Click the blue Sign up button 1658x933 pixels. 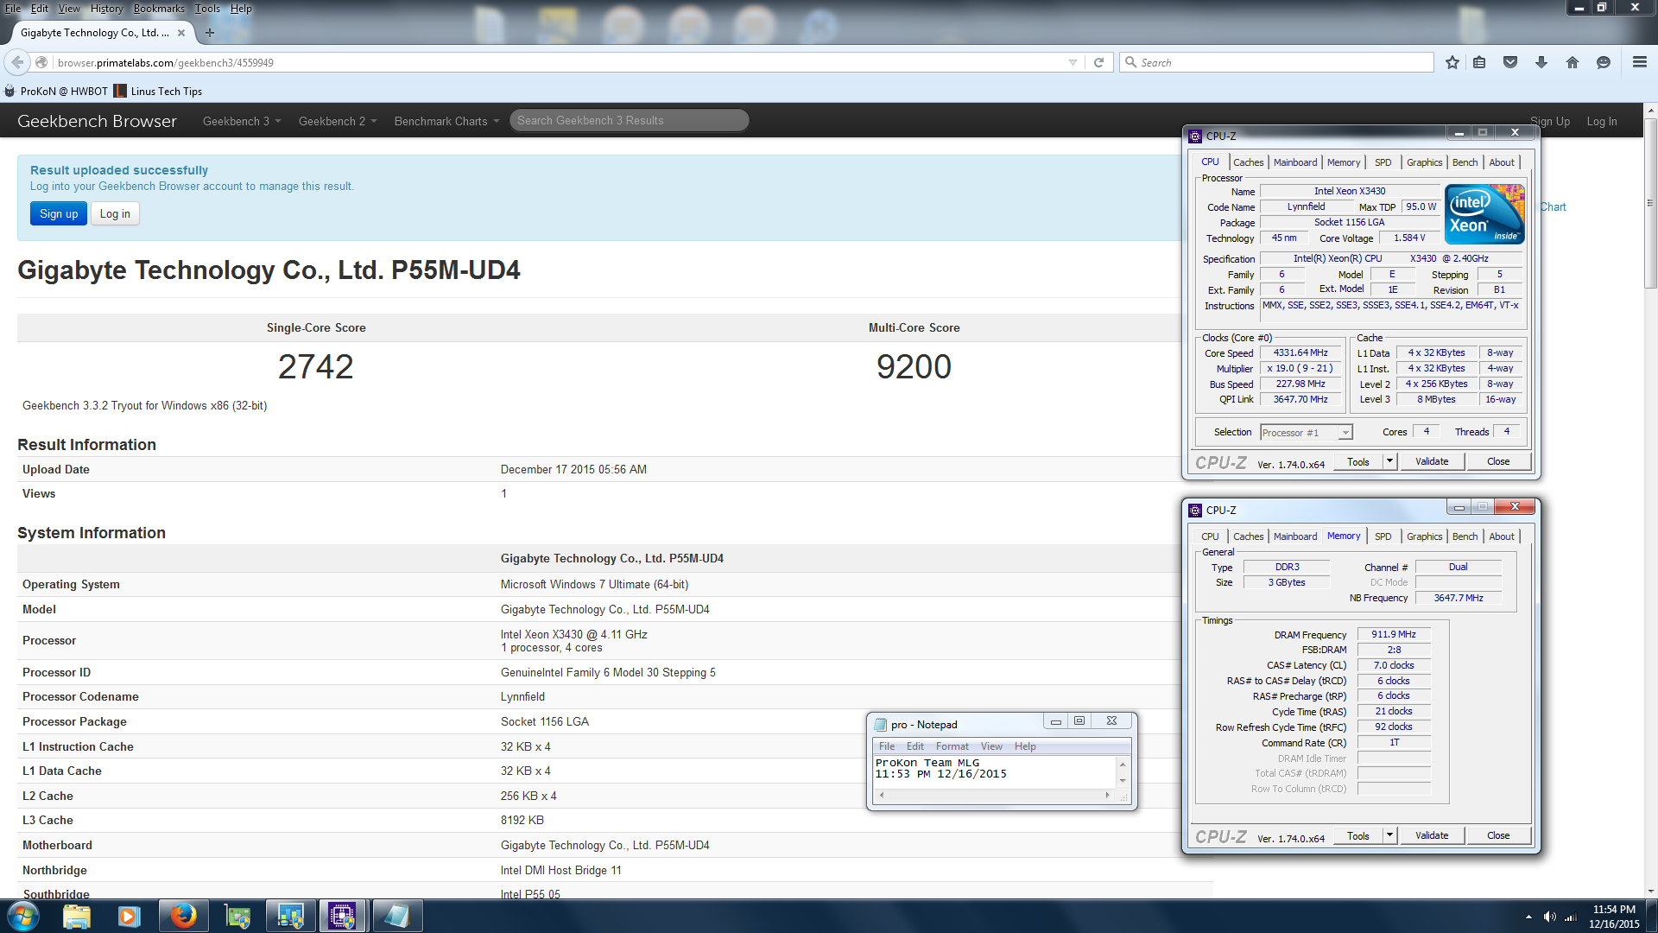[59, 214]
